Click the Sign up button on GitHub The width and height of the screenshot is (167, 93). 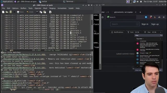155,24
